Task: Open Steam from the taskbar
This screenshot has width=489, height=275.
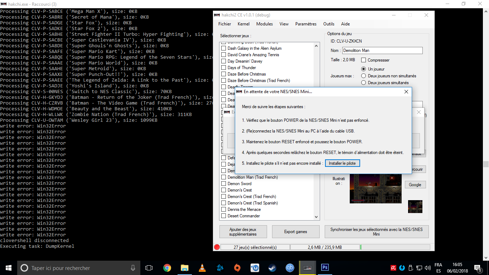Action: pyautogui.click(x=272, y=268)
